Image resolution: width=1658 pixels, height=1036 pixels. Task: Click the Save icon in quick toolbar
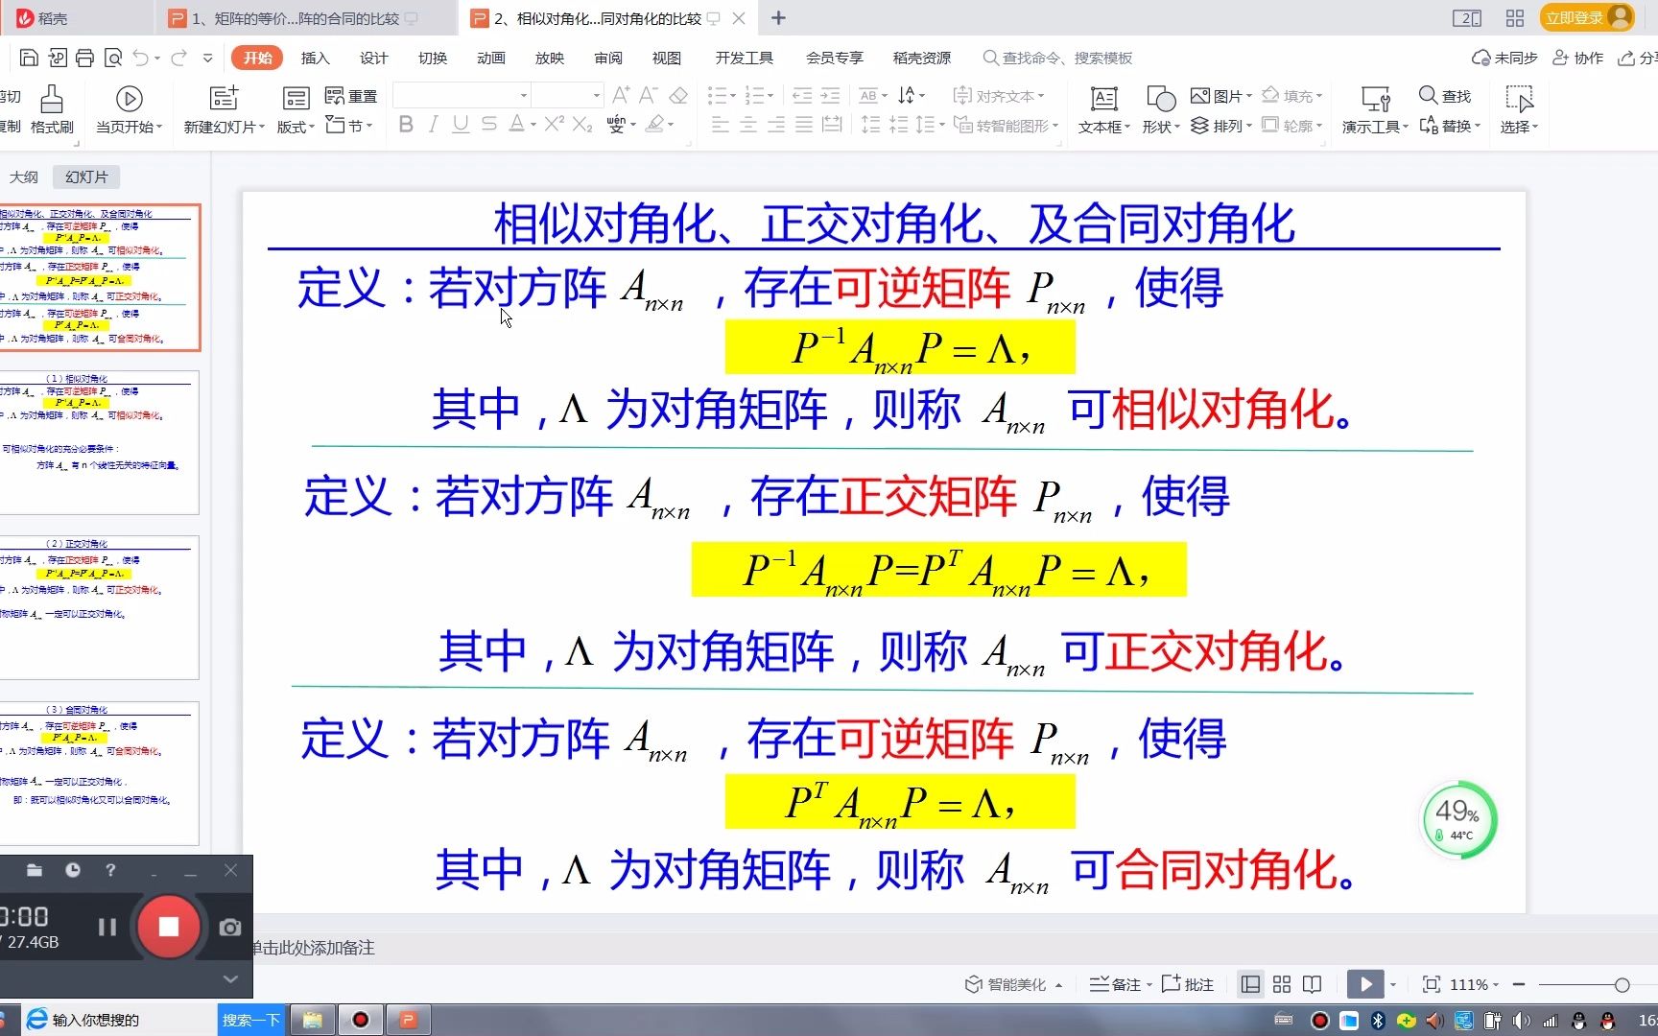pos(29,58)
